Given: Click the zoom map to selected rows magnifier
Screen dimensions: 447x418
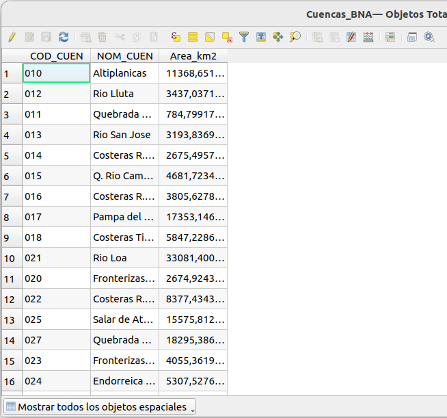Looking at the screenshot, I should pos(295,37).
